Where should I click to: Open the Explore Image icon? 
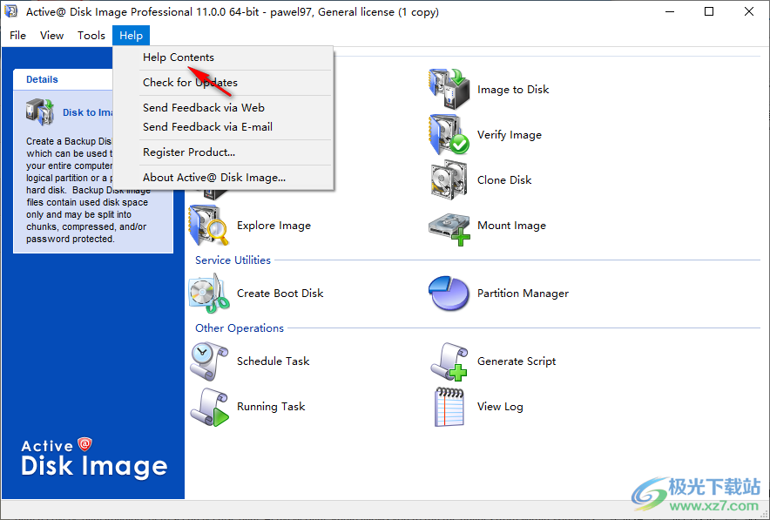[209, 226]
